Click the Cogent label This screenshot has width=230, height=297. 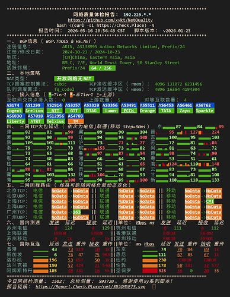pos(14,110)
